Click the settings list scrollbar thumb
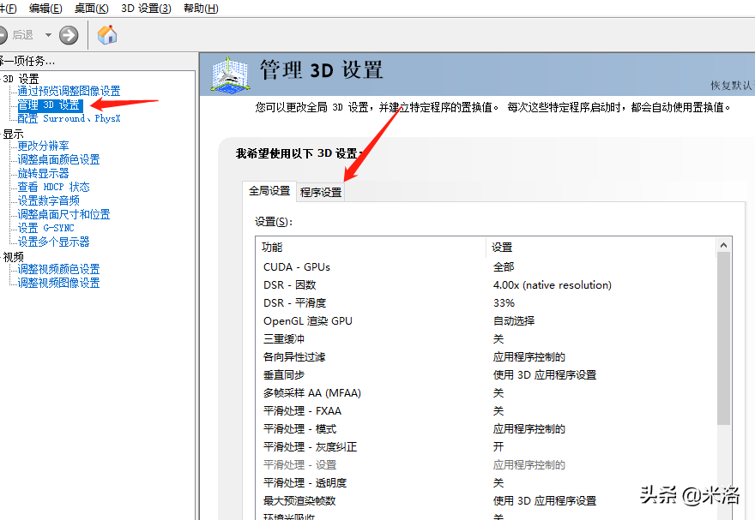Image resolution: width=755 pixels, height=520 pixels. [x=724, y=339]
